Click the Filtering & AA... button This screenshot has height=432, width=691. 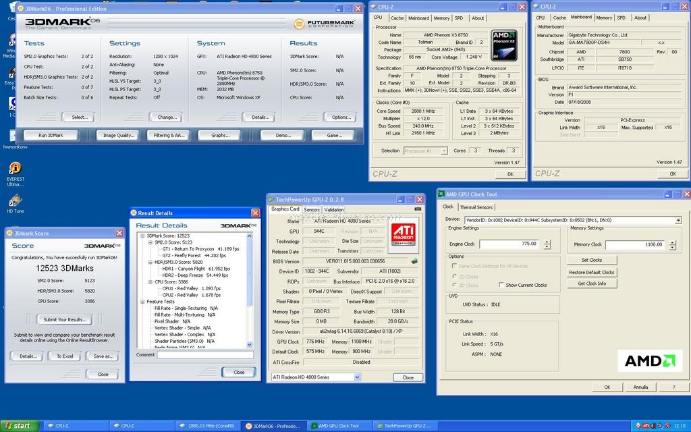click(169, 135)
